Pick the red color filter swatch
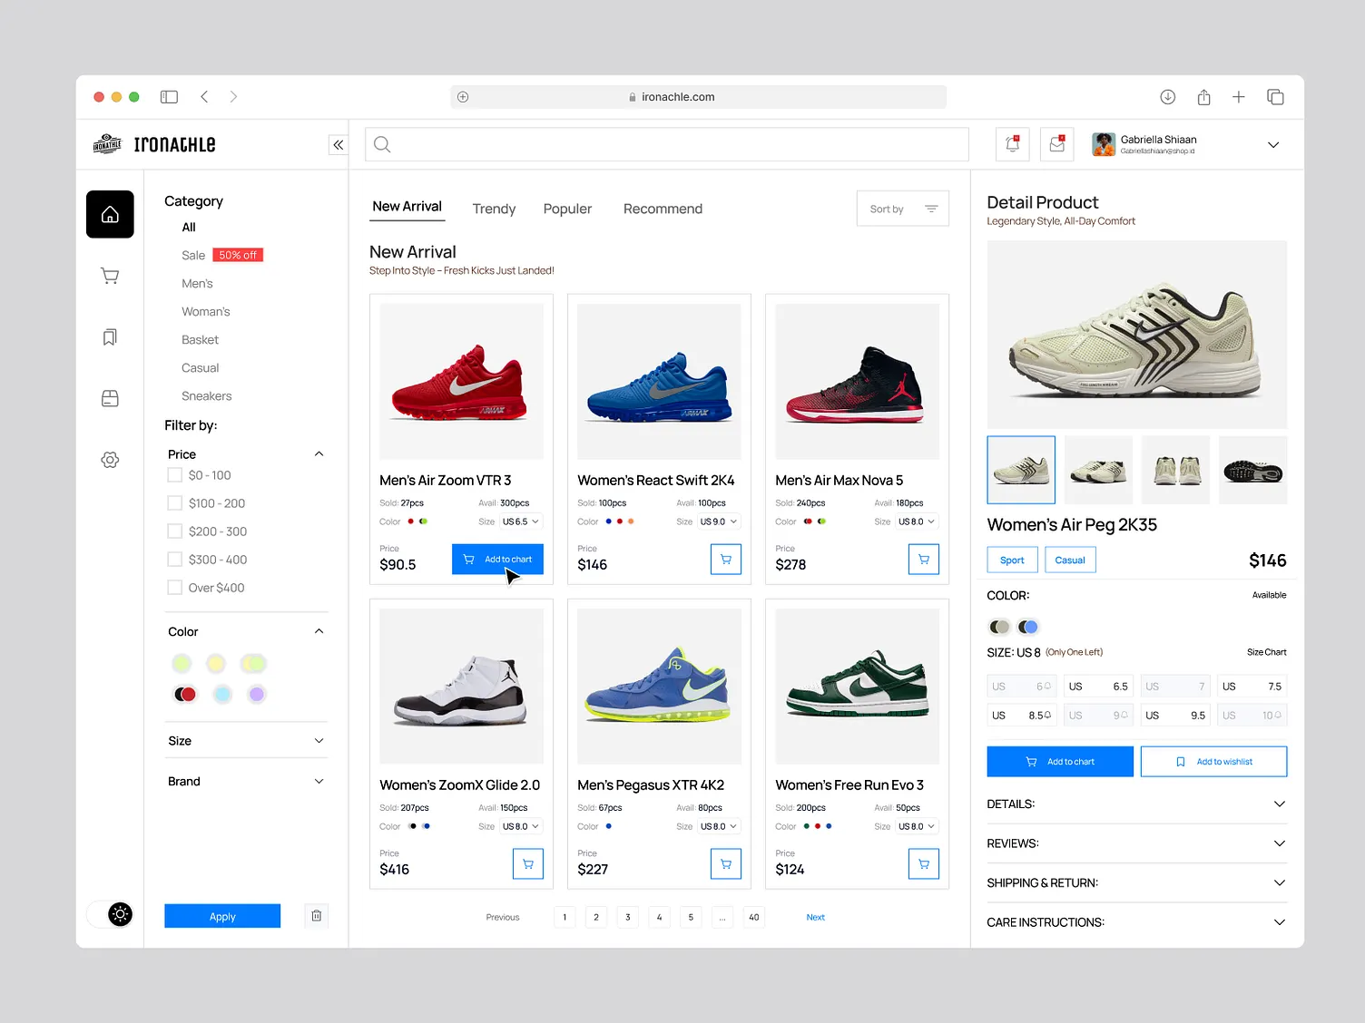Image resolution: width=1365 pixels, height=1023 pixels. point(185,694)
